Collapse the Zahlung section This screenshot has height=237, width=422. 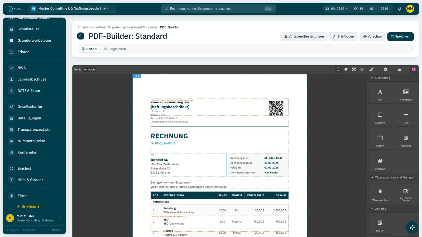coord(393,209)
